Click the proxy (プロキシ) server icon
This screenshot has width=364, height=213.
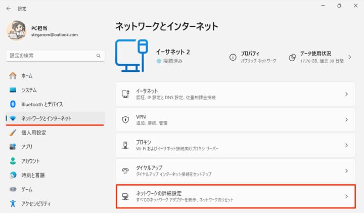(x=125, y=145)
